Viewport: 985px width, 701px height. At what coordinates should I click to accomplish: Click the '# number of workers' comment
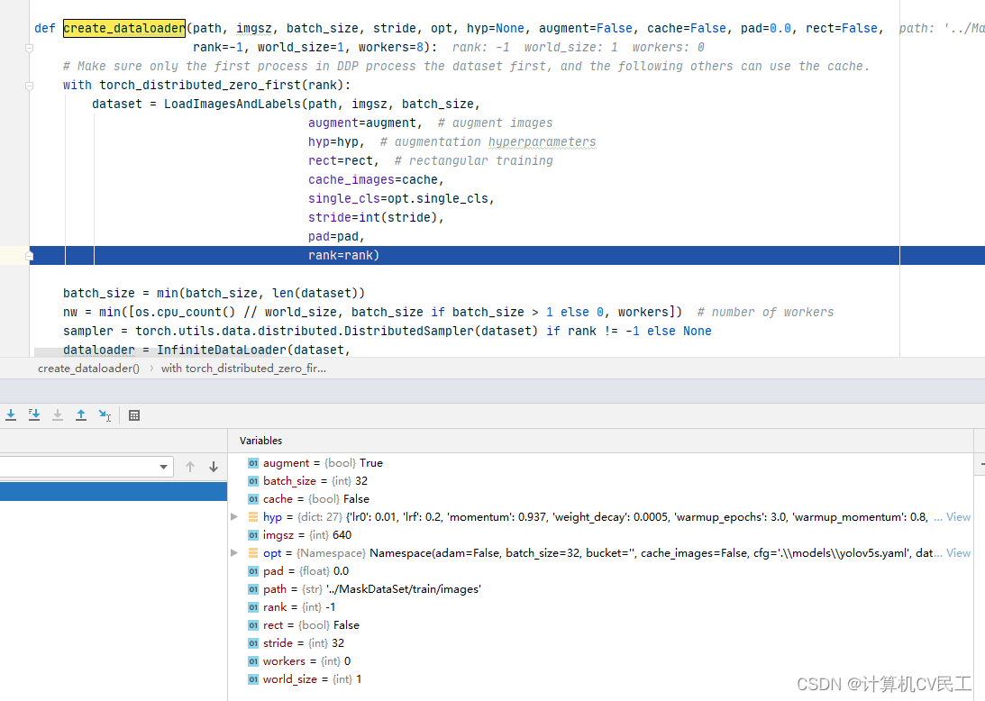(766, 312)
